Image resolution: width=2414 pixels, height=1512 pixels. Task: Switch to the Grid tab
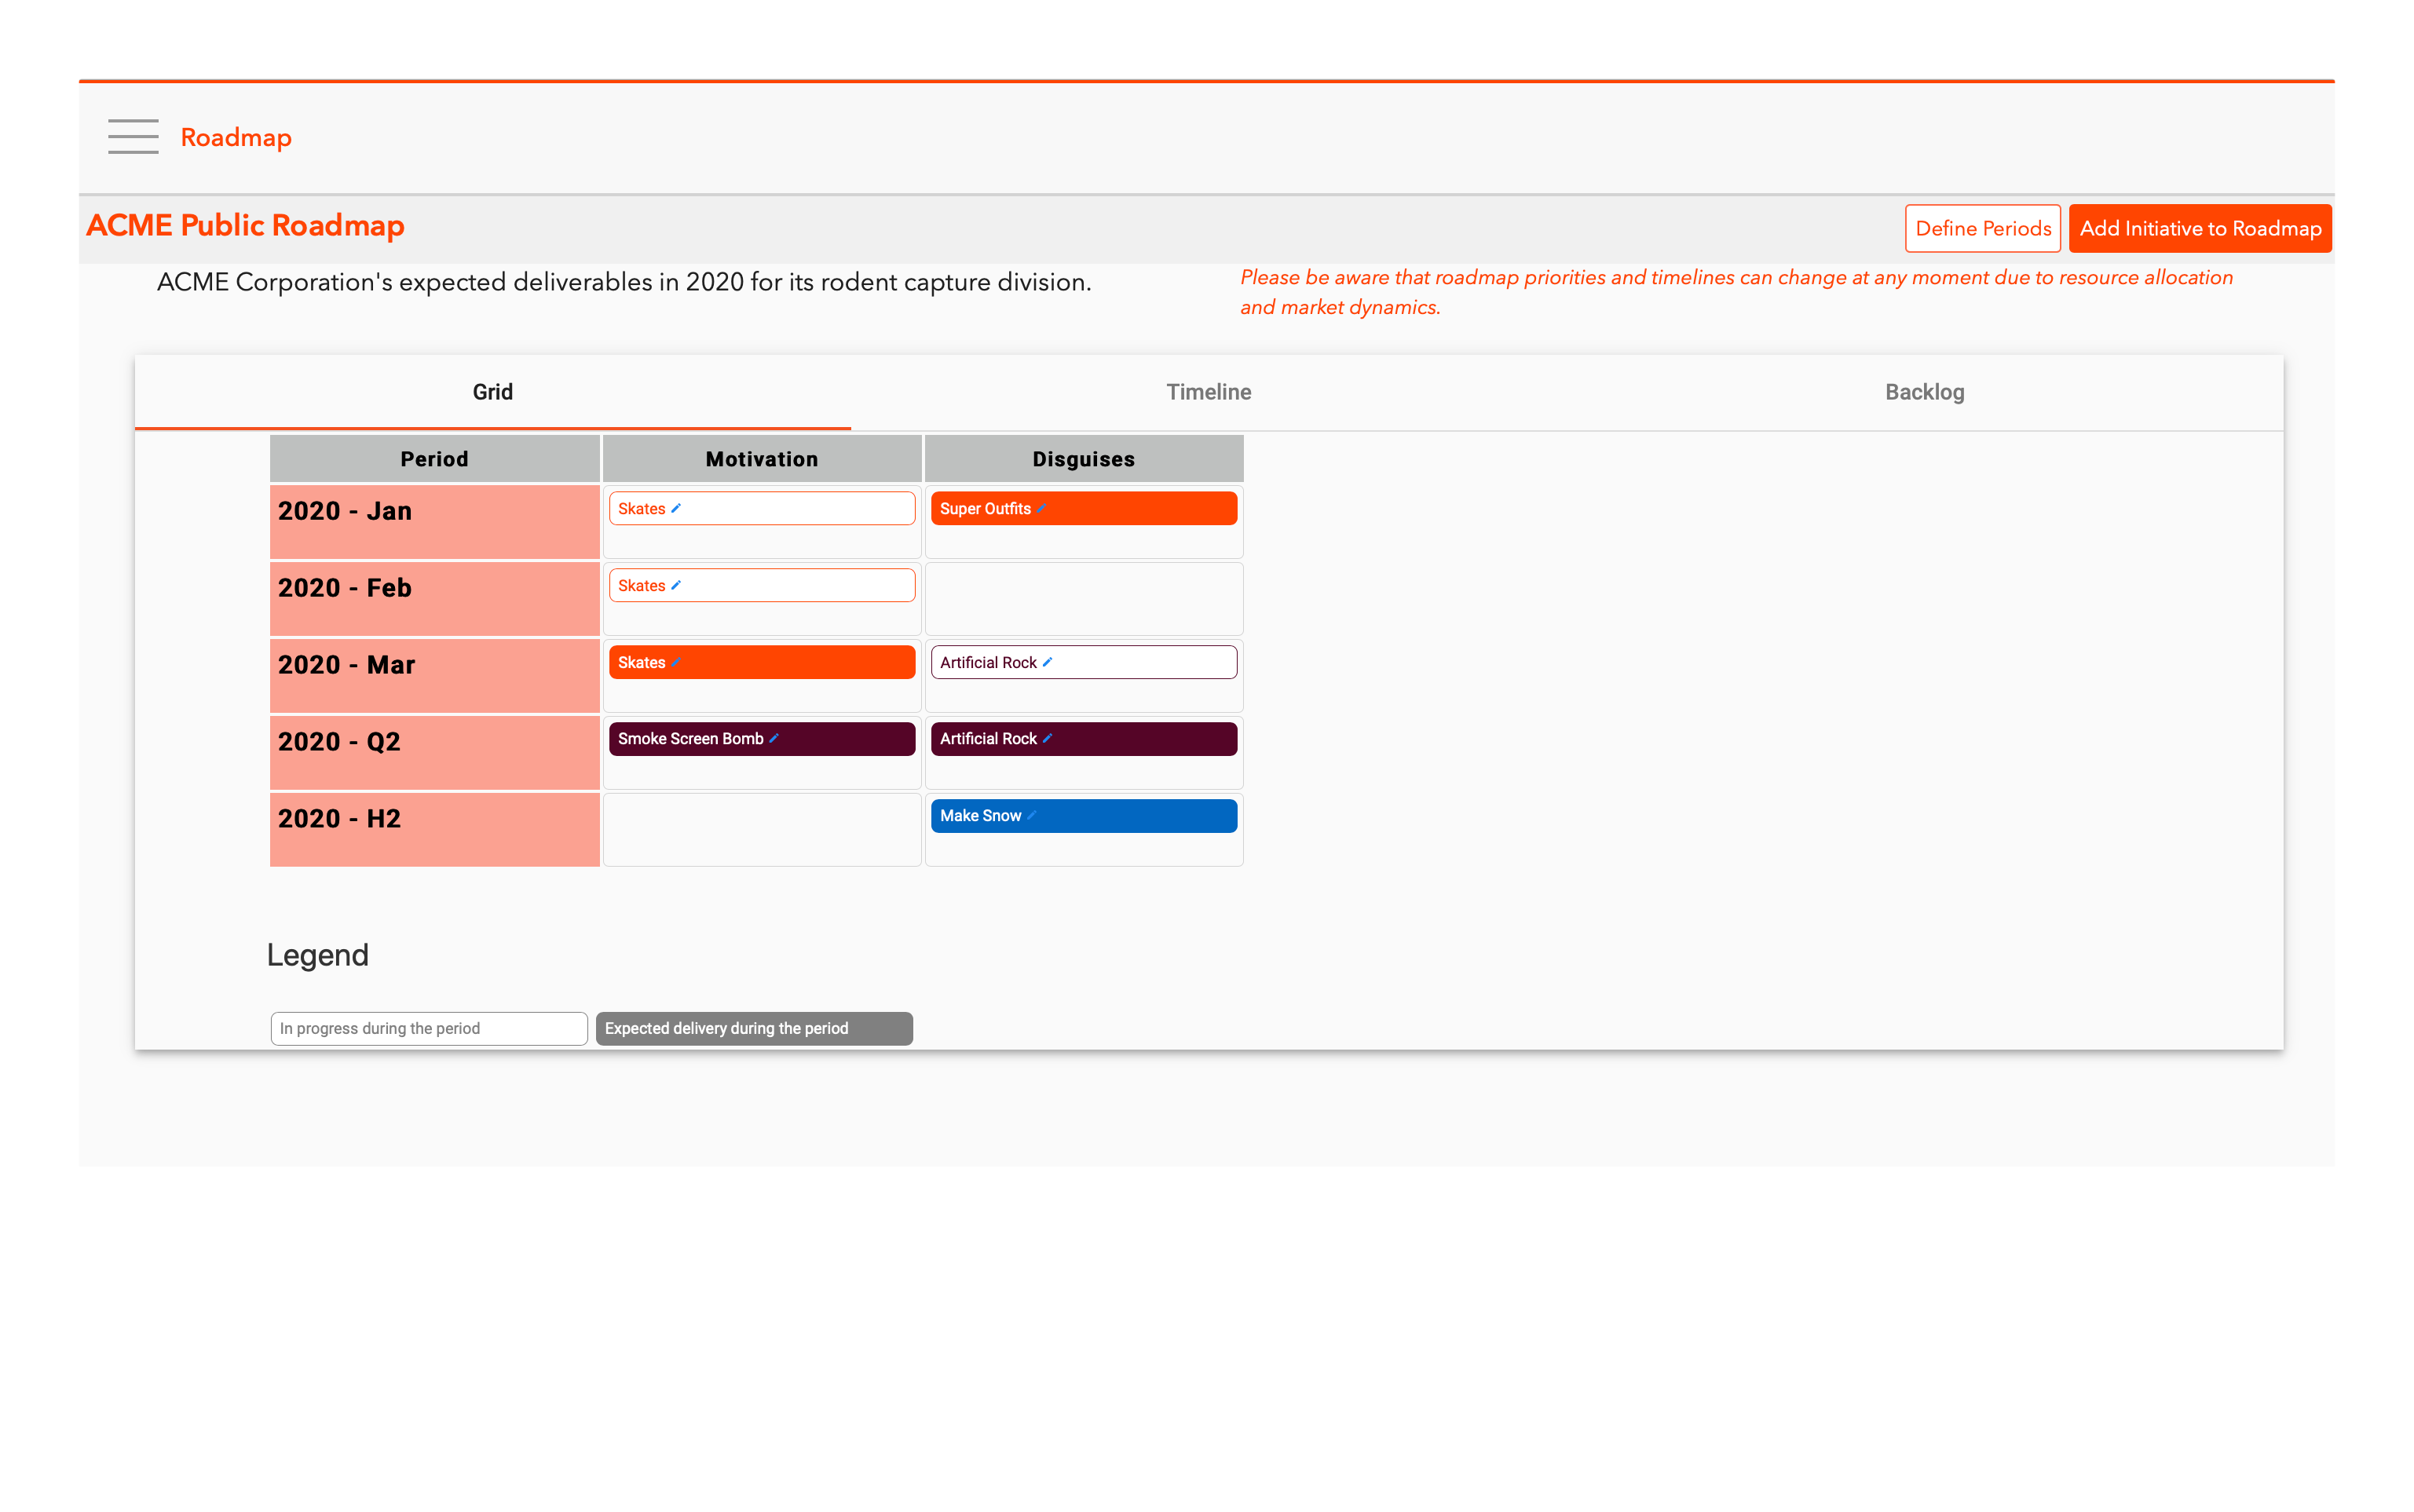tap(493, 392)
